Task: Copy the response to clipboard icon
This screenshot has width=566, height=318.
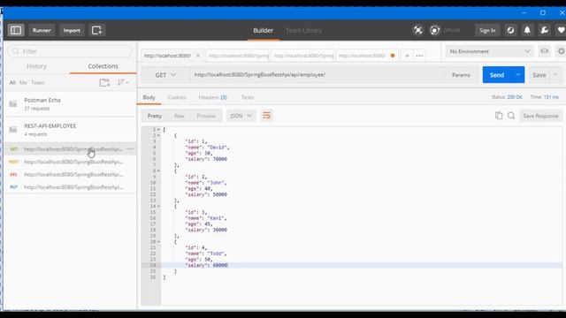Action: (x=499, y=116)
